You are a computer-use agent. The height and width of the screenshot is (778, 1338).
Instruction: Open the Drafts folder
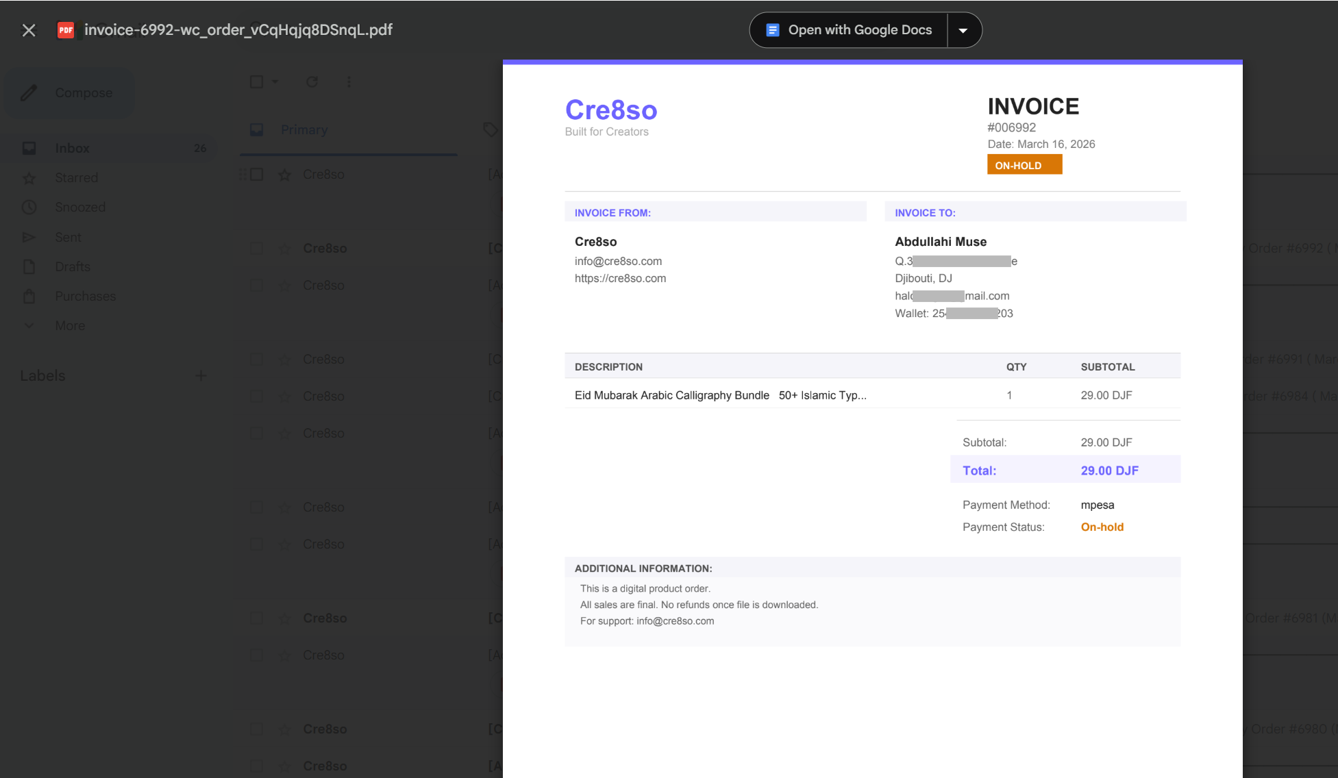click(x=72, y=266)
